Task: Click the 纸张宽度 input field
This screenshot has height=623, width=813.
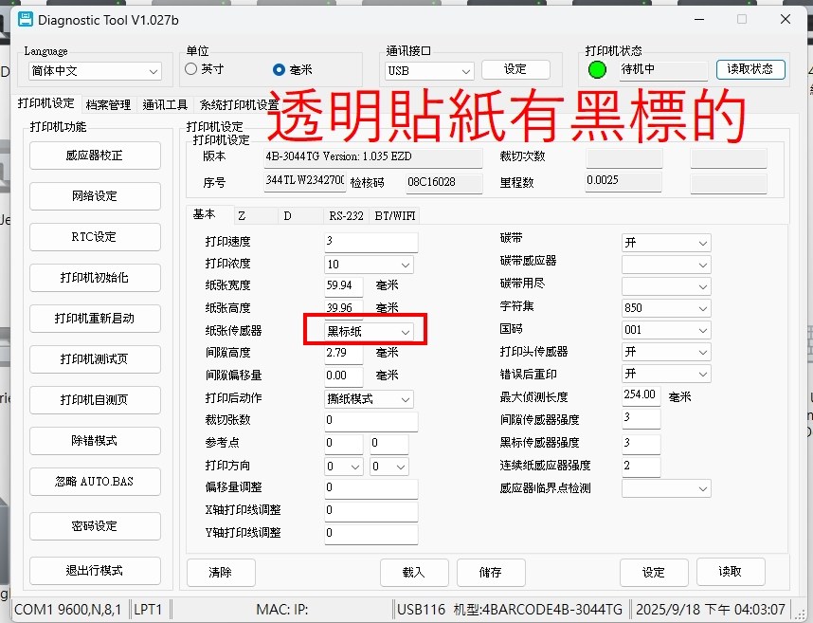Action: tap(343, 285)
